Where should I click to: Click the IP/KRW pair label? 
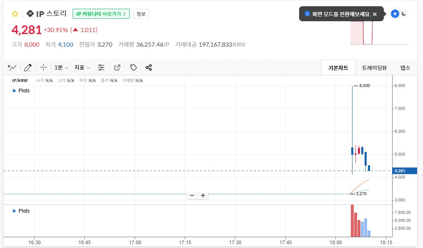[x=20, y=80]
